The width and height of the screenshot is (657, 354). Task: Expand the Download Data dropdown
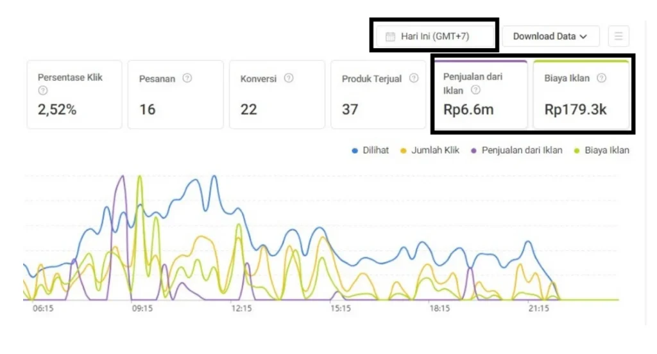click(550, 36)
